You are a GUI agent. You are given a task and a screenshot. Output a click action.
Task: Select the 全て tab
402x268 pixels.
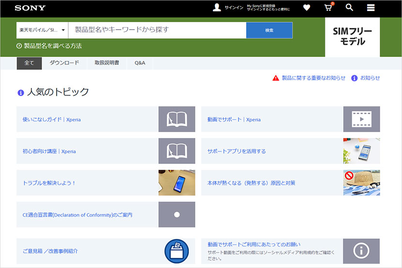[x=29, y=63]
